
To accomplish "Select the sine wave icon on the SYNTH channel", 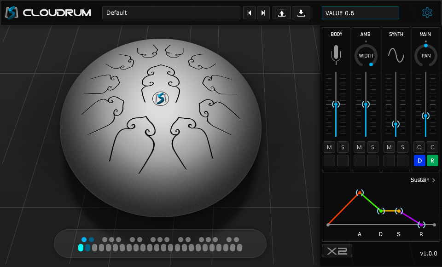I will 395,54.
